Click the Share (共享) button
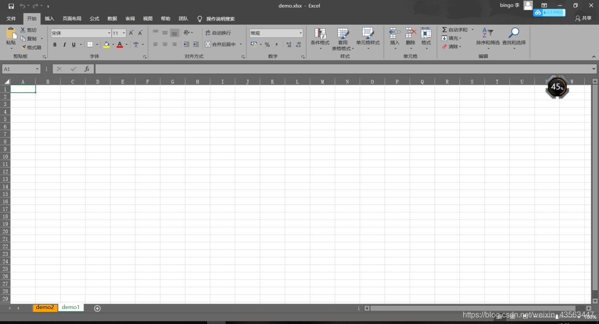 [x=583, y=18]
